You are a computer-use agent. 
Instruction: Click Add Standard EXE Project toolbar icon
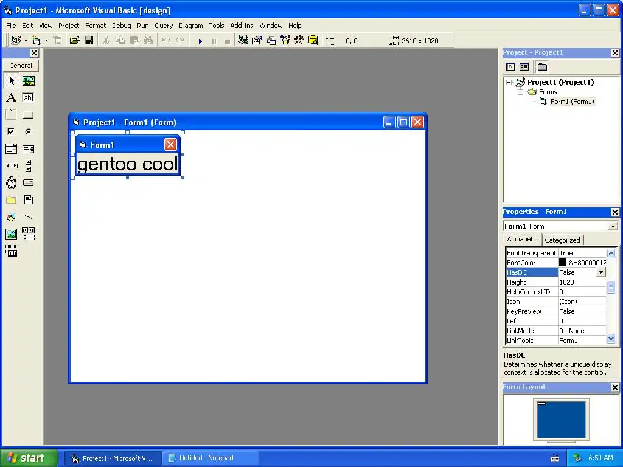pos(16,41)
